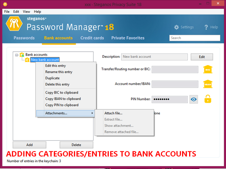Click the Transfer/Routing number or BIC field

pos(175,69)
